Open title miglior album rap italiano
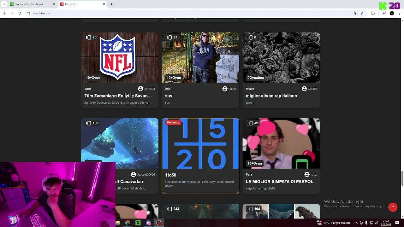 point(271,96)
